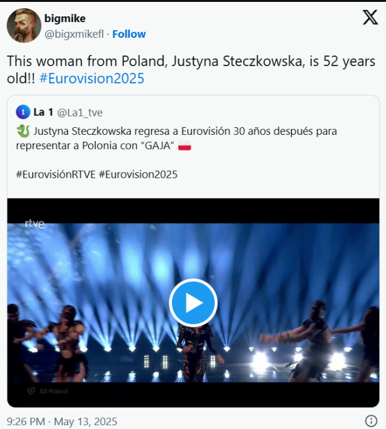Open bigmike's profile avatar

tap(24, 26)
